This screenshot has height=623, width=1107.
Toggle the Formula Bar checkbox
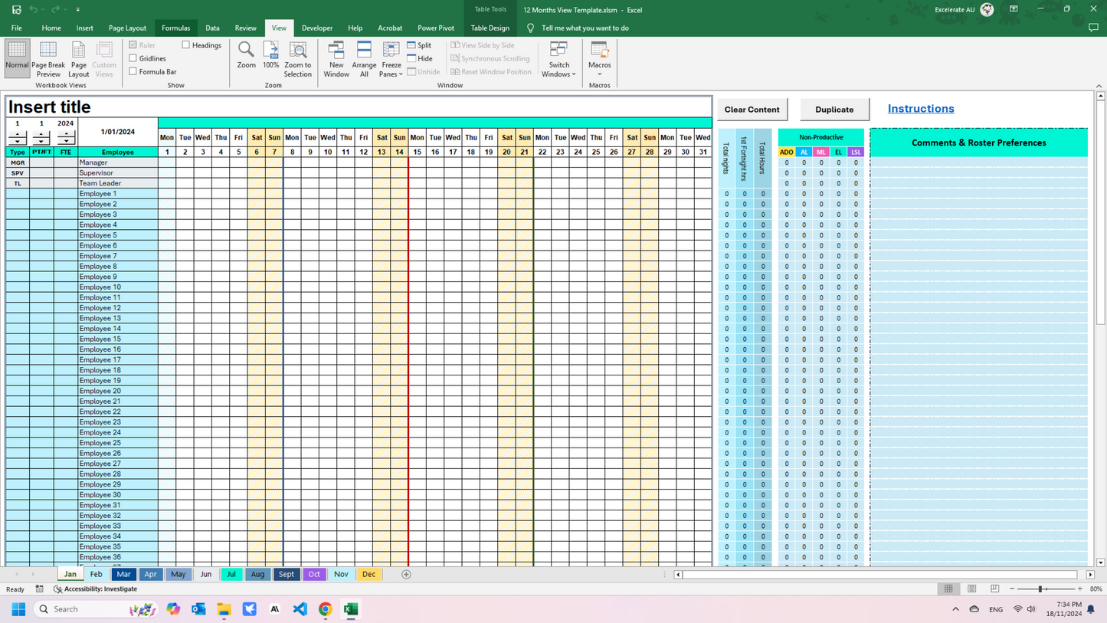coord(132,71)
